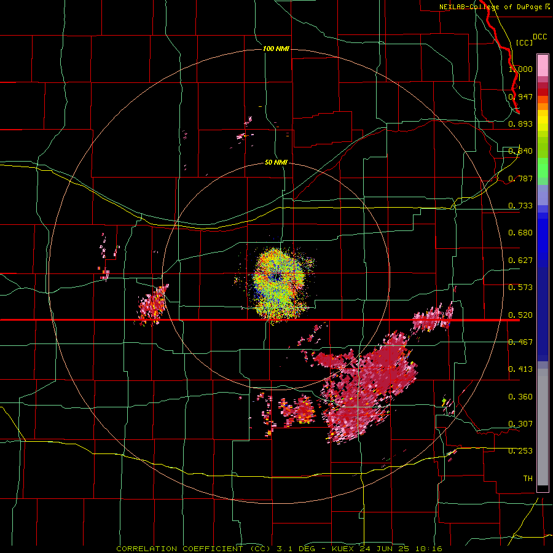Click the 0.787 scale value
The height and width of the screenshot is (553, 553).
point(520,178)
